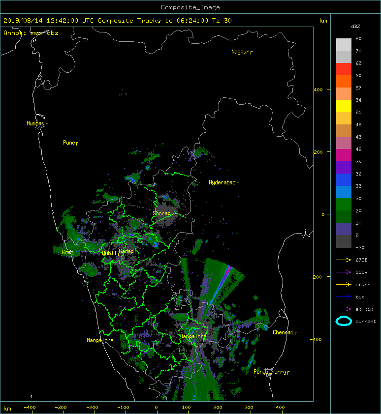Viewport: 381px width, 414px height.
Task: Click the yellow 67CB arrow legend icon
Action: [x=344, y=260]
